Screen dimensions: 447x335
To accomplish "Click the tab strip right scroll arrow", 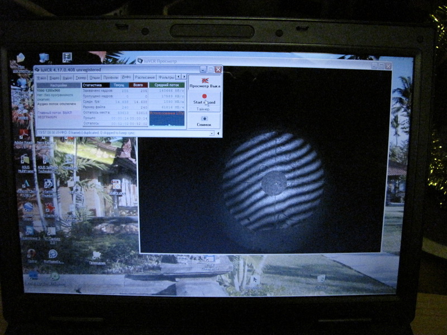I will coord(184,77).
